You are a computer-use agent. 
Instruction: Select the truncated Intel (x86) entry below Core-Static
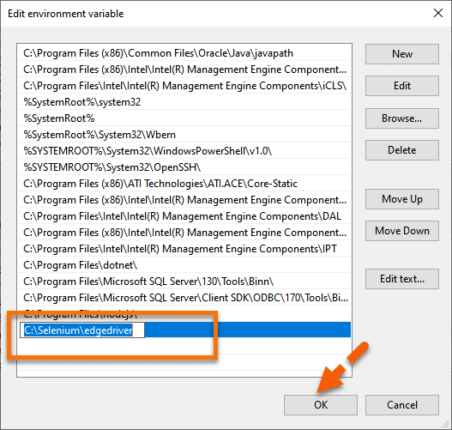click(184, 200)
